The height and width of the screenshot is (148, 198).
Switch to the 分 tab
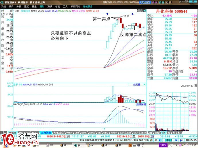pos(164,133)
